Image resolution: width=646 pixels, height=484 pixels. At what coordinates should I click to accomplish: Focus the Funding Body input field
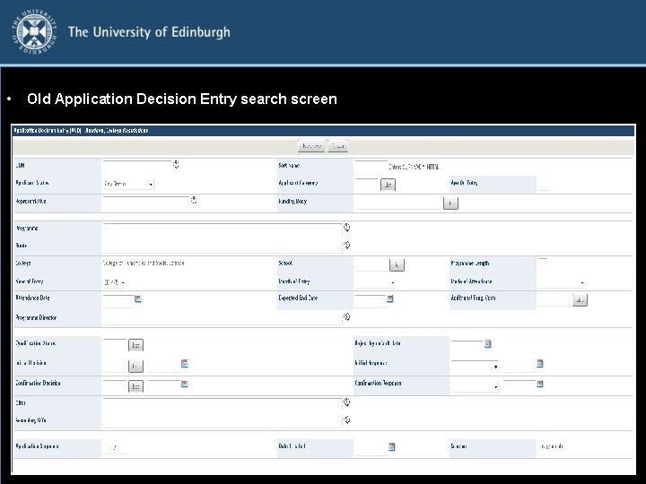398,203
